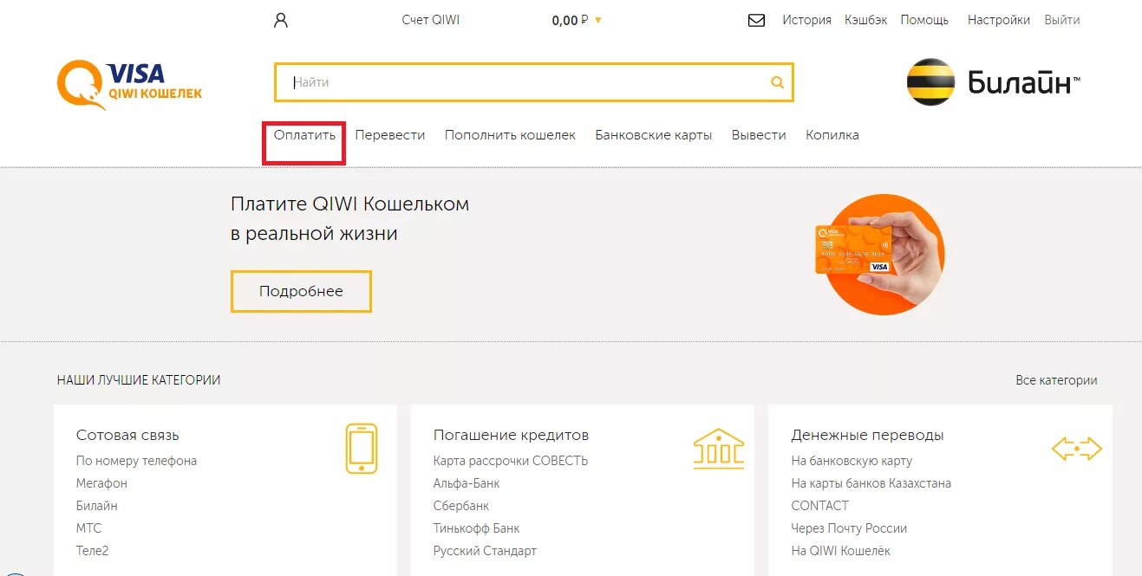1142x576 pixels.
Task: Open the Оплатить tab
Action: coord(303,135)
